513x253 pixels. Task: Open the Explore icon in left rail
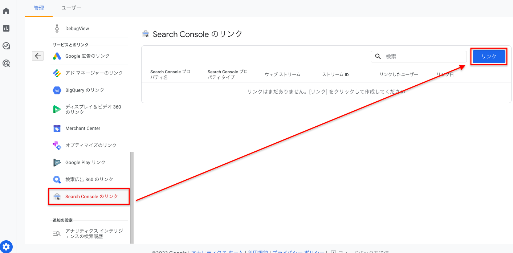point(6,46)
